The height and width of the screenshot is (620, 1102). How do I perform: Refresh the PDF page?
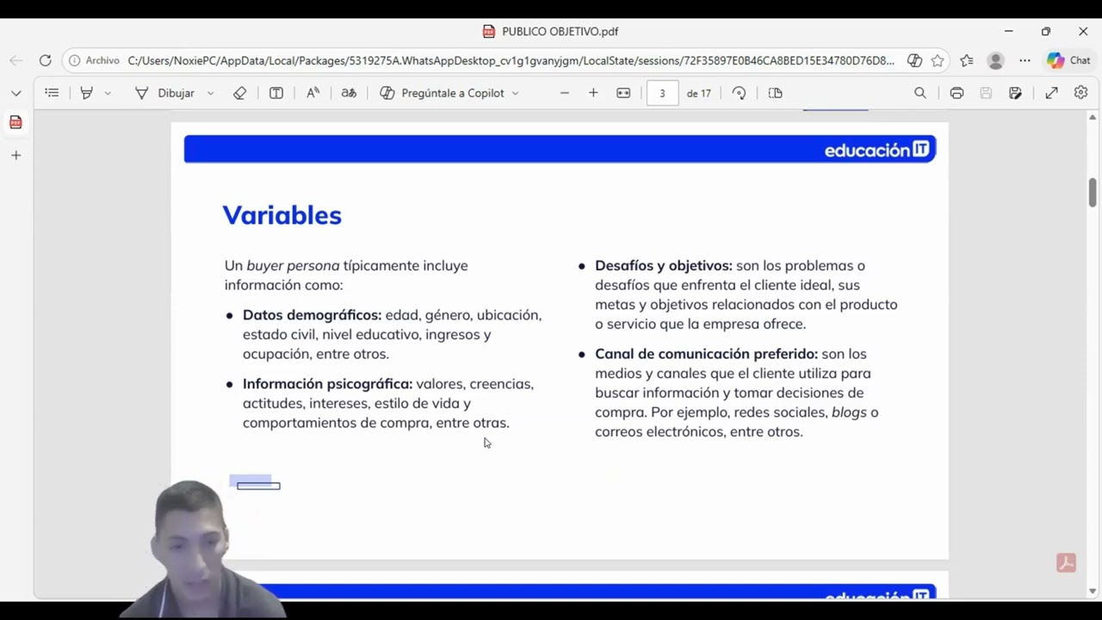coord(45,60)
